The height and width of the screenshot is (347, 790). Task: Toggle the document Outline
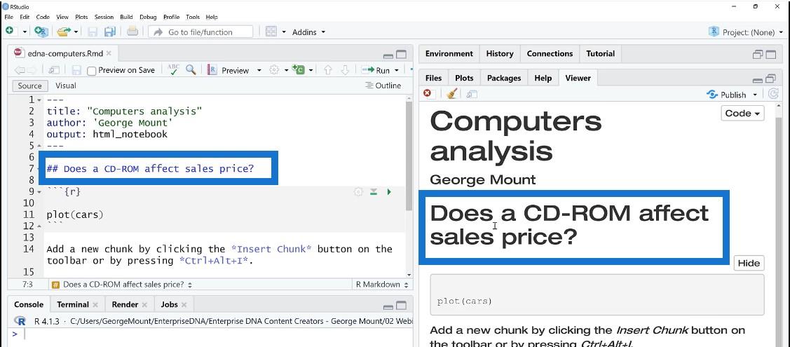click(x=383, y=86)
